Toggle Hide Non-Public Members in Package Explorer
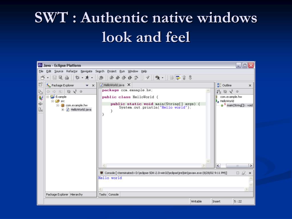292x219 pixels. pos(81,92)
